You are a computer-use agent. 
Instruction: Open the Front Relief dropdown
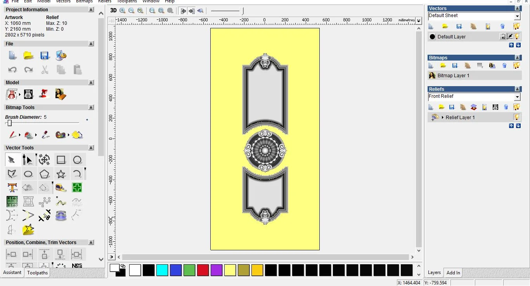coord(517,97)
